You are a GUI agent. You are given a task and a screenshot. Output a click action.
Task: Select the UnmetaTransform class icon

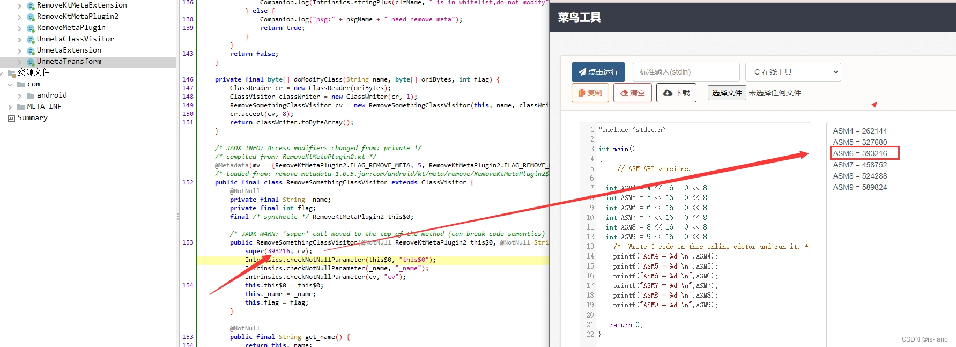click(x=31, y=62)
